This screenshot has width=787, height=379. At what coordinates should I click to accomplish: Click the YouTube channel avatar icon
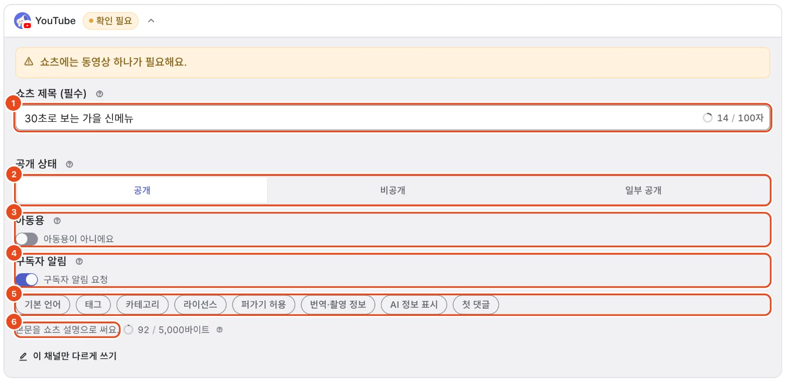tap(23, 21)
